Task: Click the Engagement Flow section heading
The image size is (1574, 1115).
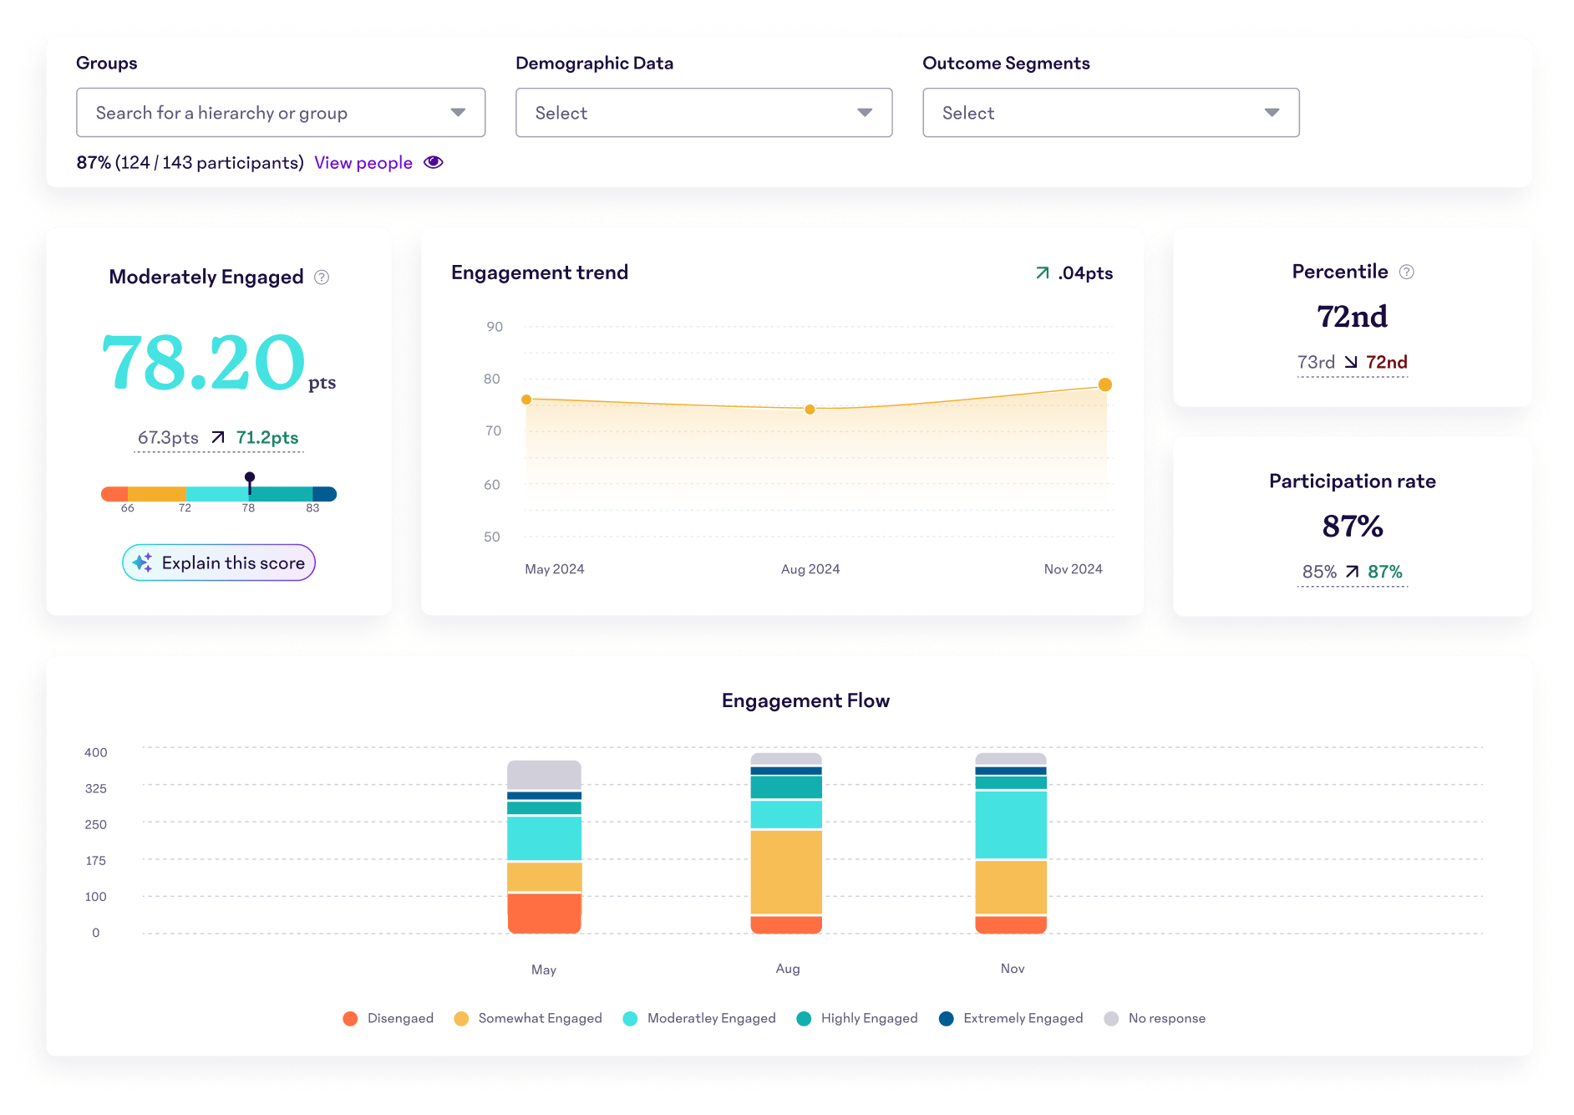Action: (805, 700)
